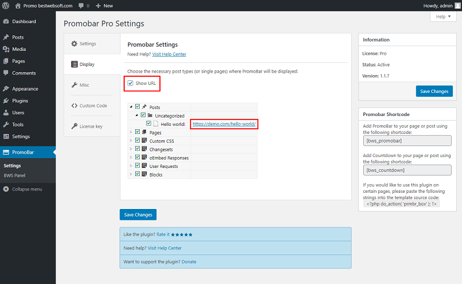Click the PromoBar menu icon
This screenshot has height=284, width=462.
click(6, 152)
